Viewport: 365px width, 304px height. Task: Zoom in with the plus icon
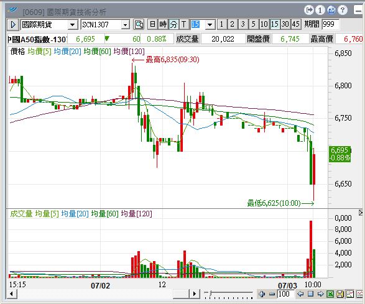[x=262, y=294]
